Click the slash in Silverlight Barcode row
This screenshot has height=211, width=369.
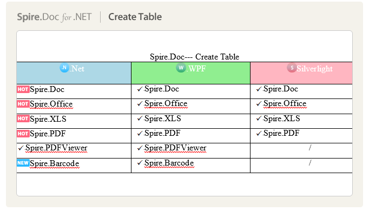[310, 162]
